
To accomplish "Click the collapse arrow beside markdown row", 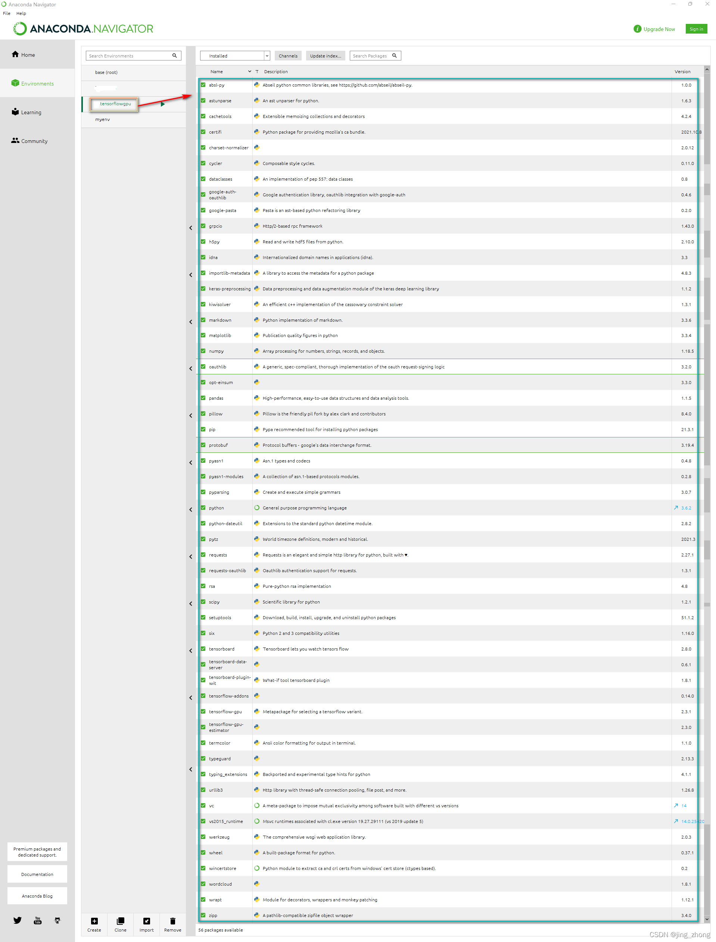I will click(190, 322).
